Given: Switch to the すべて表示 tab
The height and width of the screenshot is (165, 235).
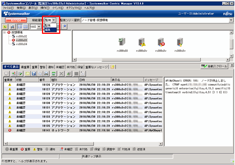Looking at the screenshot, I should pos(11,67).
